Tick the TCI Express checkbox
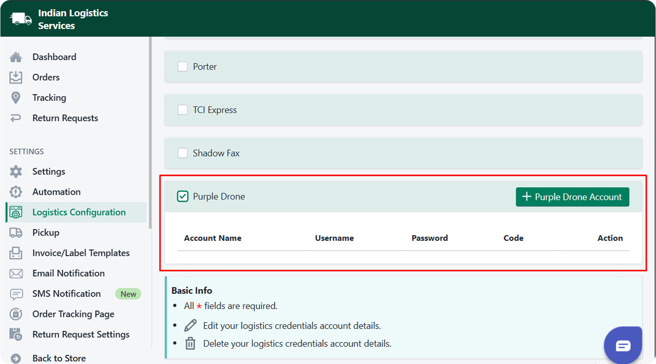656x364 pixels. [182, 110]
